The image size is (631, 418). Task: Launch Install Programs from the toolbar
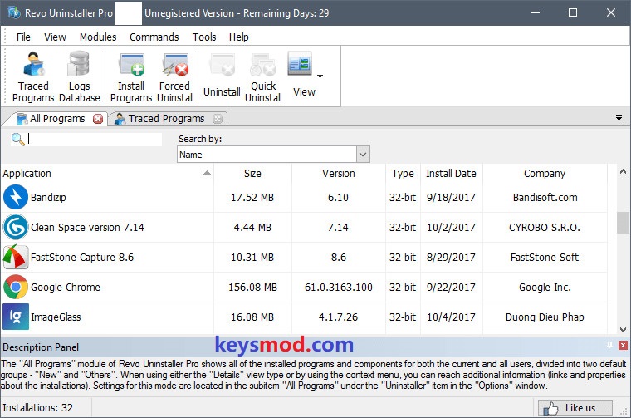point(131,76)
